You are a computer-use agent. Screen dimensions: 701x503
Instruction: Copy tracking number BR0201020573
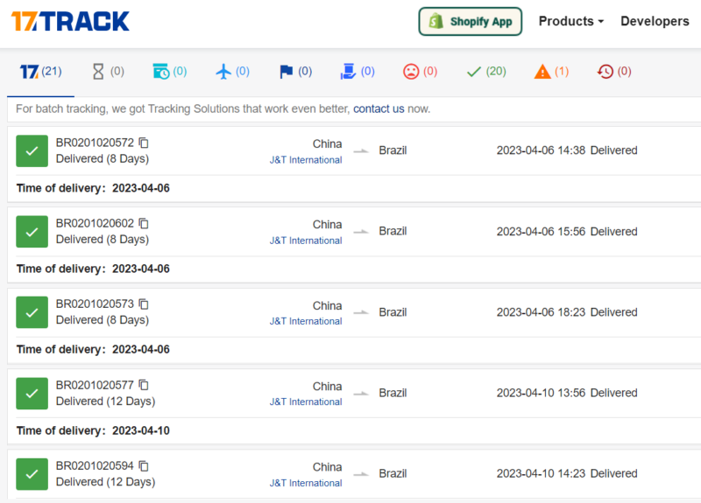click(x=144, y=304)
